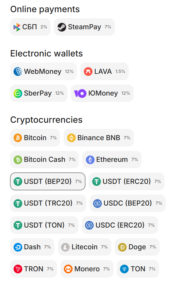Click the red LAVA logo icon
This screenshot has height=282, width=181.
coord(88,72)
